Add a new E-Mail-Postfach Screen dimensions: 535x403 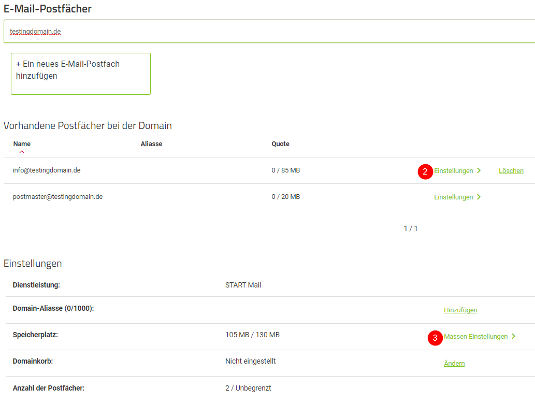80,74
